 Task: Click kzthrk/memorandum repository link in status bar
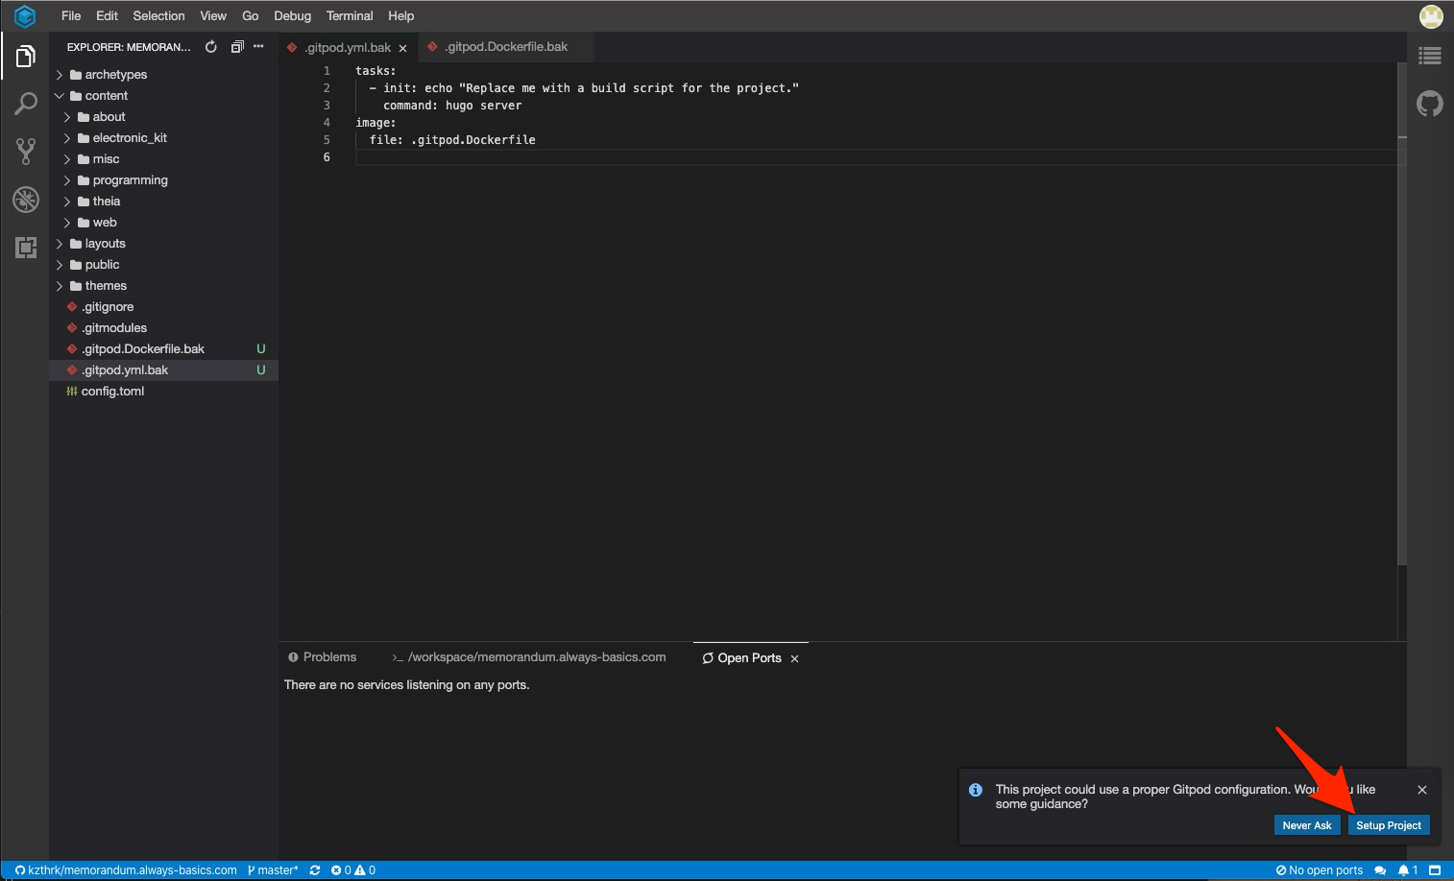click(x=126, y=870)
